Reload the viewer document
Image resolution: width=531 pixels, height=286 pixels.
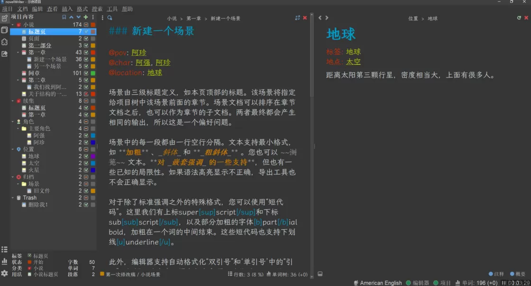pyautogui.click(x=519, y=18)
